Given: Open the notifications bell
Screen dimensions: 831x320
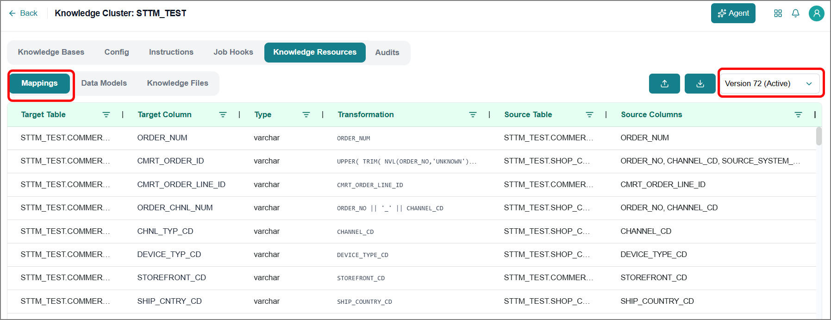Looking at the screenshot, I should click(795, 13).
